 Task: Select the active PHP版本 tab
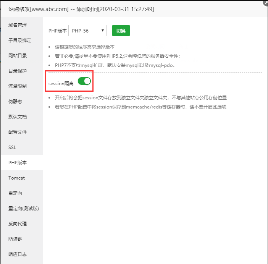tap(18, 163)
